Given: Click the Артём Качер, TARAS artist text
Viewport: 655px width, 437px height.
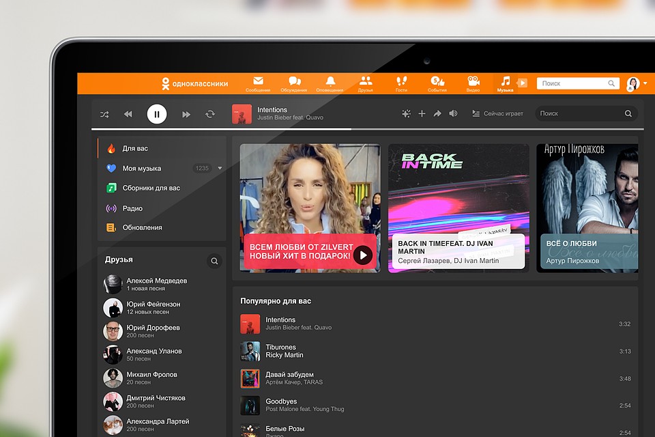Looking at the screenshot, I should [294, 382].
